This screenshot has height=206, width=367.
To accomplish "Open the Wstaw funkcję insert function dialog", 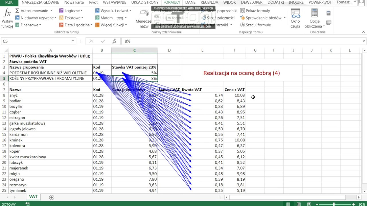I will (x=7, y=19).
